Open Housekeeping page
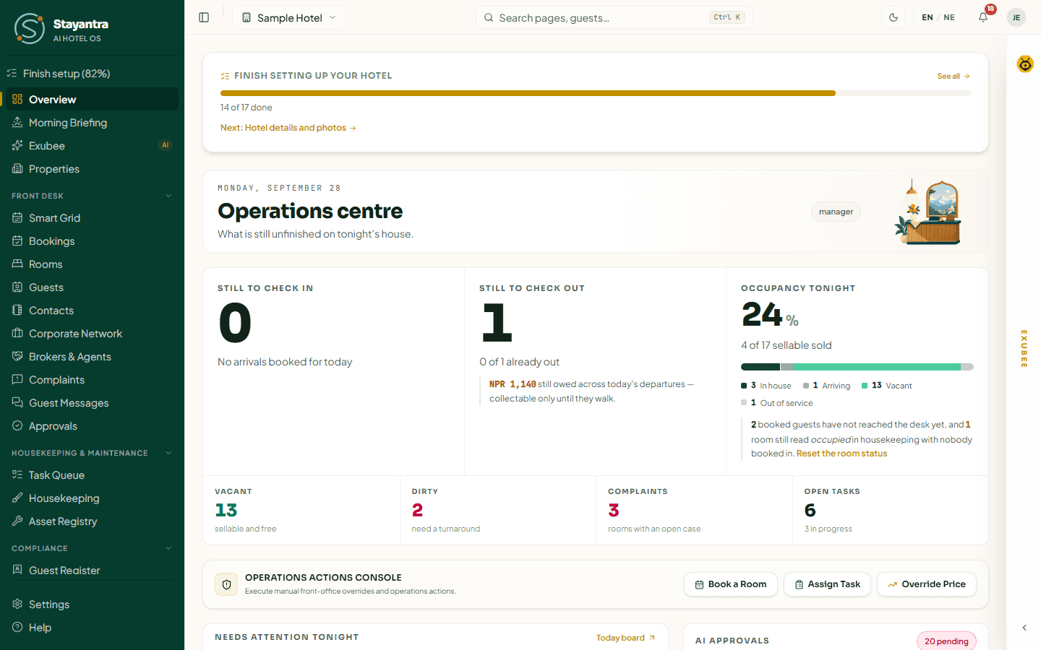Screen dimensions: 1041x650 (92, 498)
